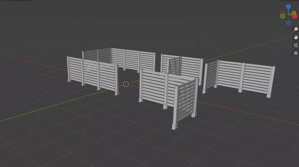Click the red X axis gizmo handle
Viewport: 299px width, 167px height.
[x=294, y=16]
